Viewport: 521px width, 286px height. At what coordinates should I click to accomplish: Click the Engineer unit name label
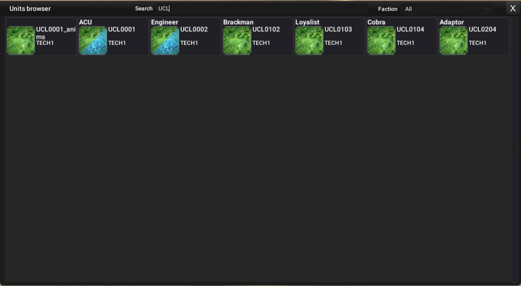(x=165, y=22)
